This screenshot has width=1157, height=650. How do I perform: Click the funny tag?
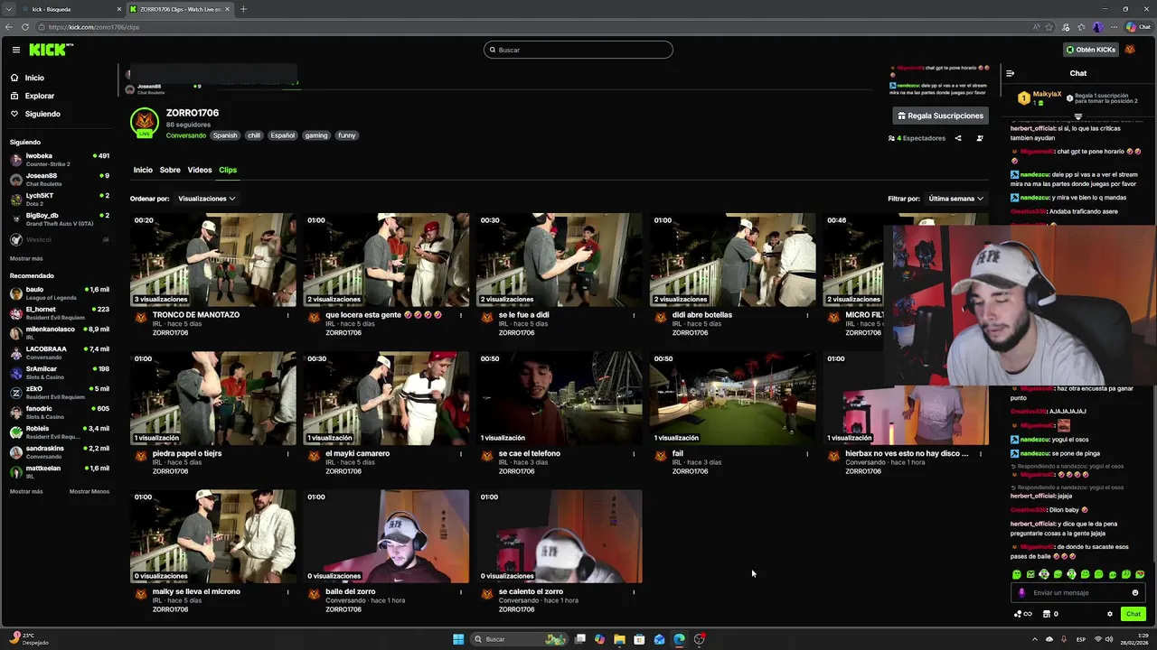pyautogui.click(x=347, y=135)
